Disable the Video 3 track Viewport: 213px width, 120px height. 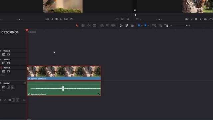coord(8,55)
